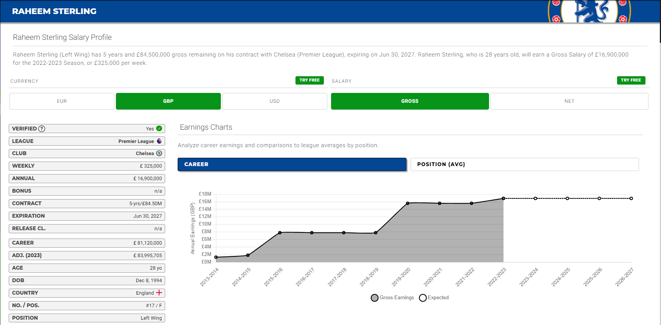Click the Raheem Sterling Salary Profile heading
This screenshot has height=325, width=661.
pos(62,37)
